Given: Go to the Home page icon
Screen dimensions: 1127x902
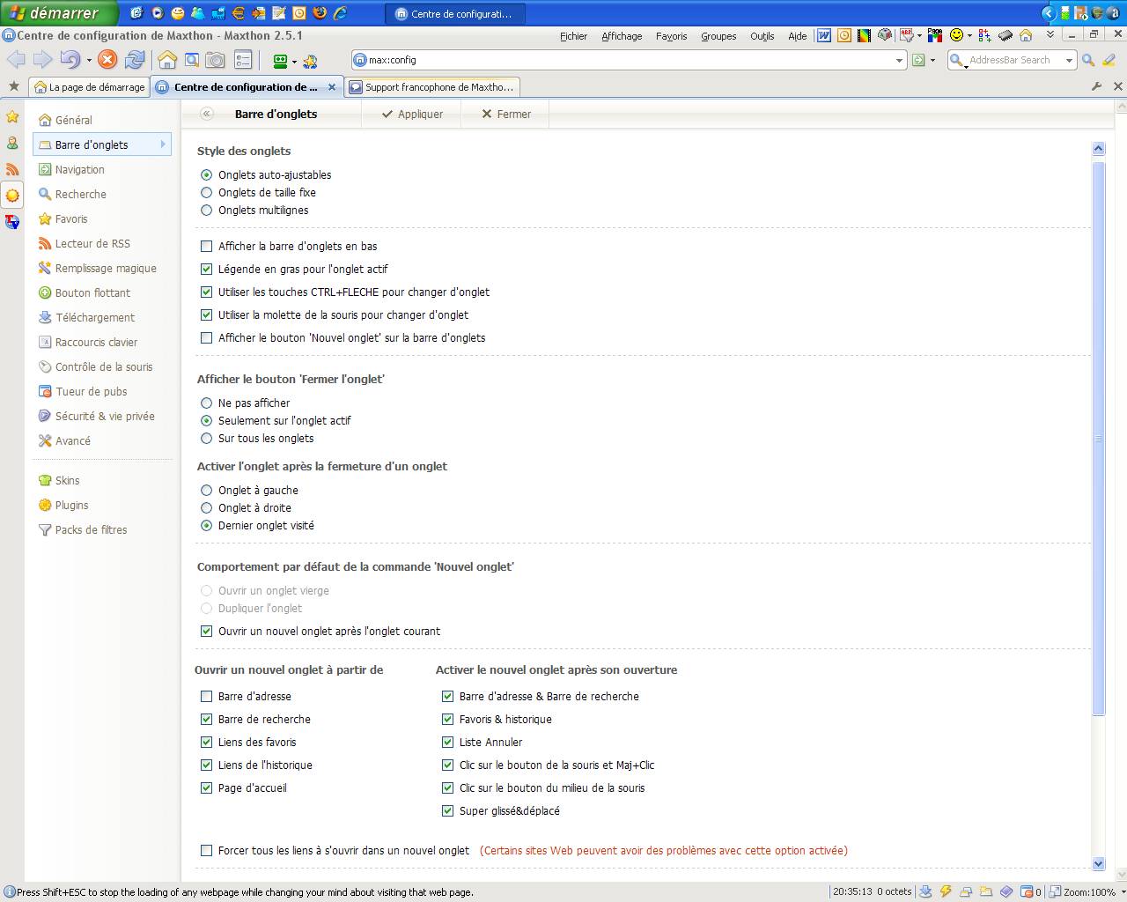Looking at the screenshot, I should click(167, 60).
